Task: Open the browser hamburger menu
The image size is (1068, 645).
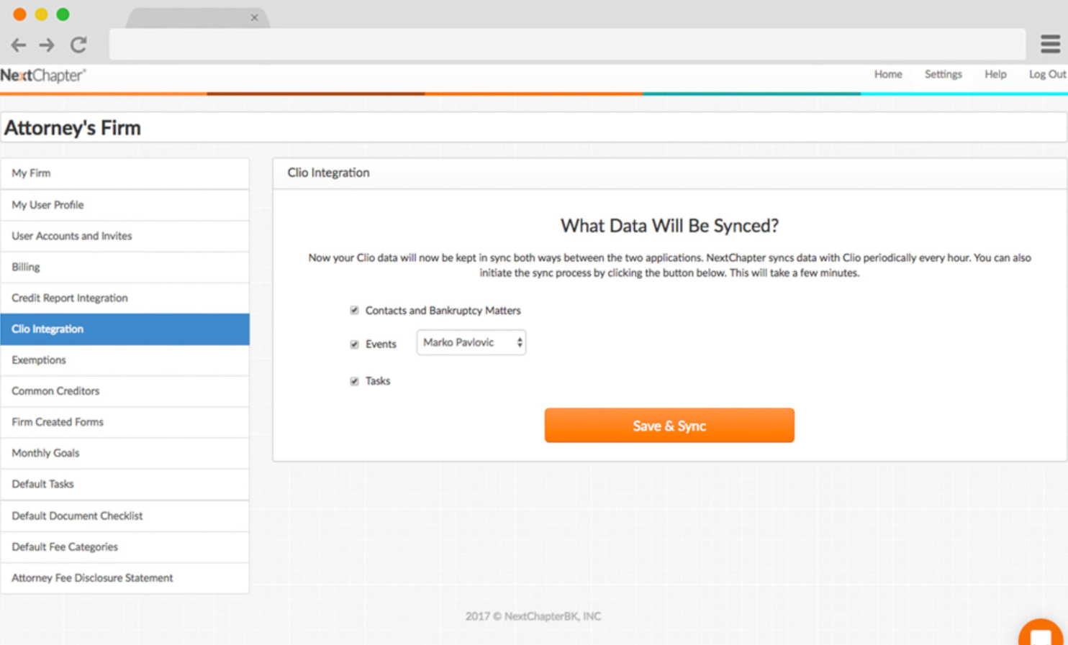Action: (1050, 45)
